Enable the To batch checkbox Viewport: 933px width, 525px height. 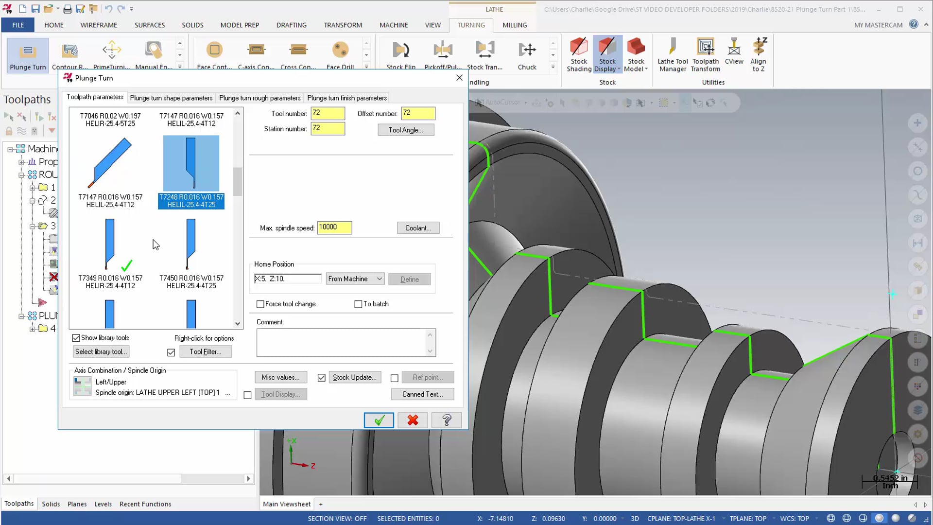tap(358, 304)
